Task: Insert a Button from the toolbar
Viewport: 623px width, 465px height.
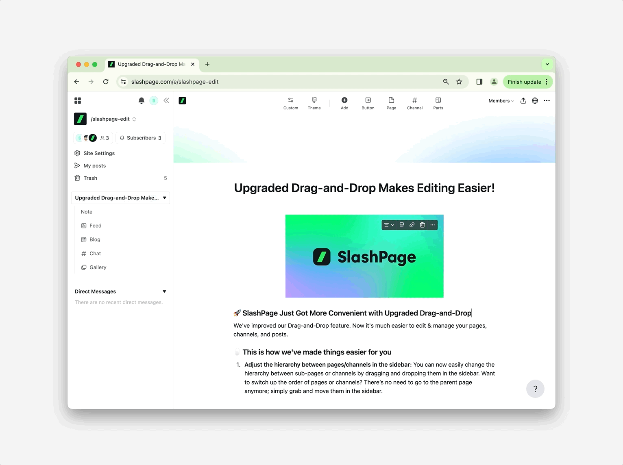Action: [x=368, y=103]
